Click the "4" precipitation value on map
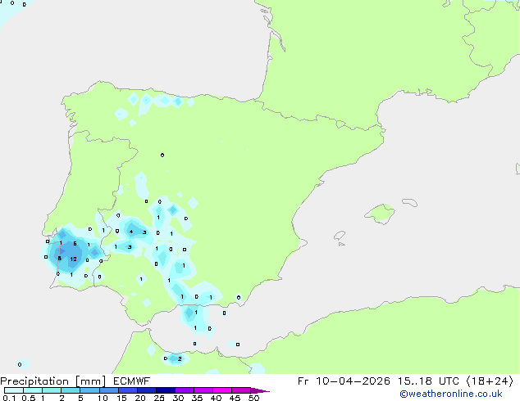 pos(131,232)
